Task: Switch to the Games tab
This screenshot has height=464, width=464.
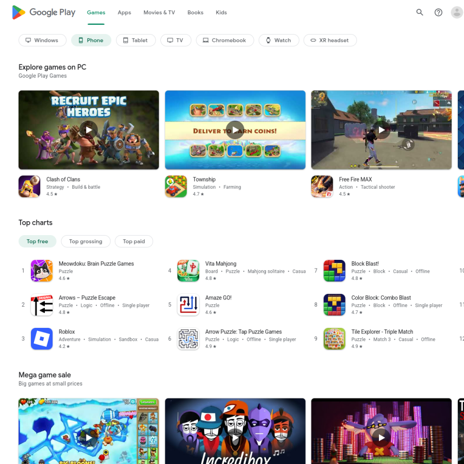Action: pos(96,12)
